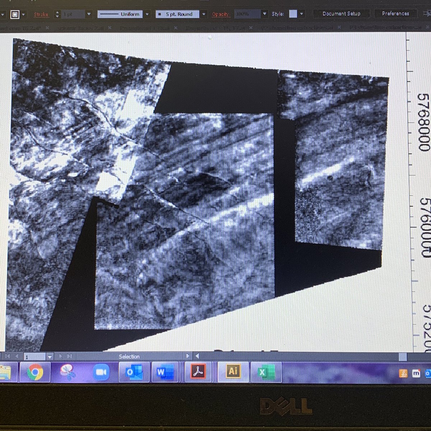Go to previous artboard button
The image size is (431, 431).
click(x=17, y=356)
